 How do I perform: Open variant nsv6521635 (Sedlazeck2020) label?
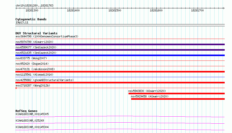[36, 53]
